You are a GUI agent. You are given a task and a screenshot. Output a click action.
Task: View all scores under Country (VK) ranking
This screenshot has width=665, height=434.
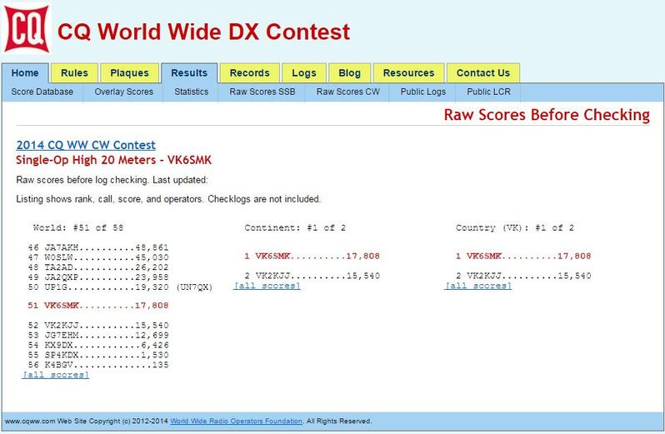click(x=478, y=286)
